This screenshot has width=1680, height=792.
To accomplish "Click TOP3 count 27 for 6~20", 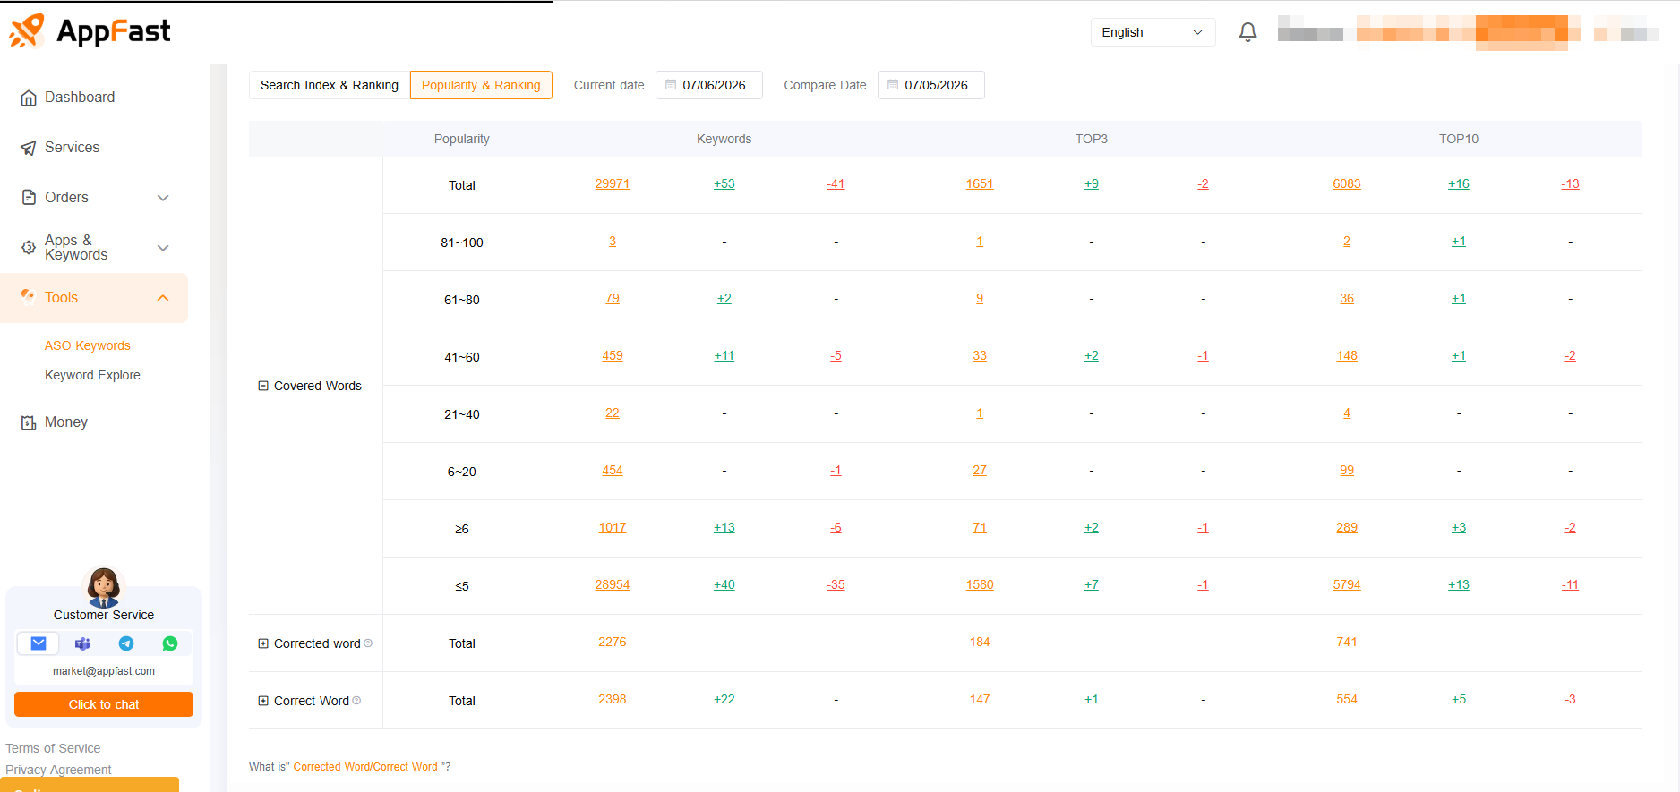I will pyautogui.click(x=980, y=470).
